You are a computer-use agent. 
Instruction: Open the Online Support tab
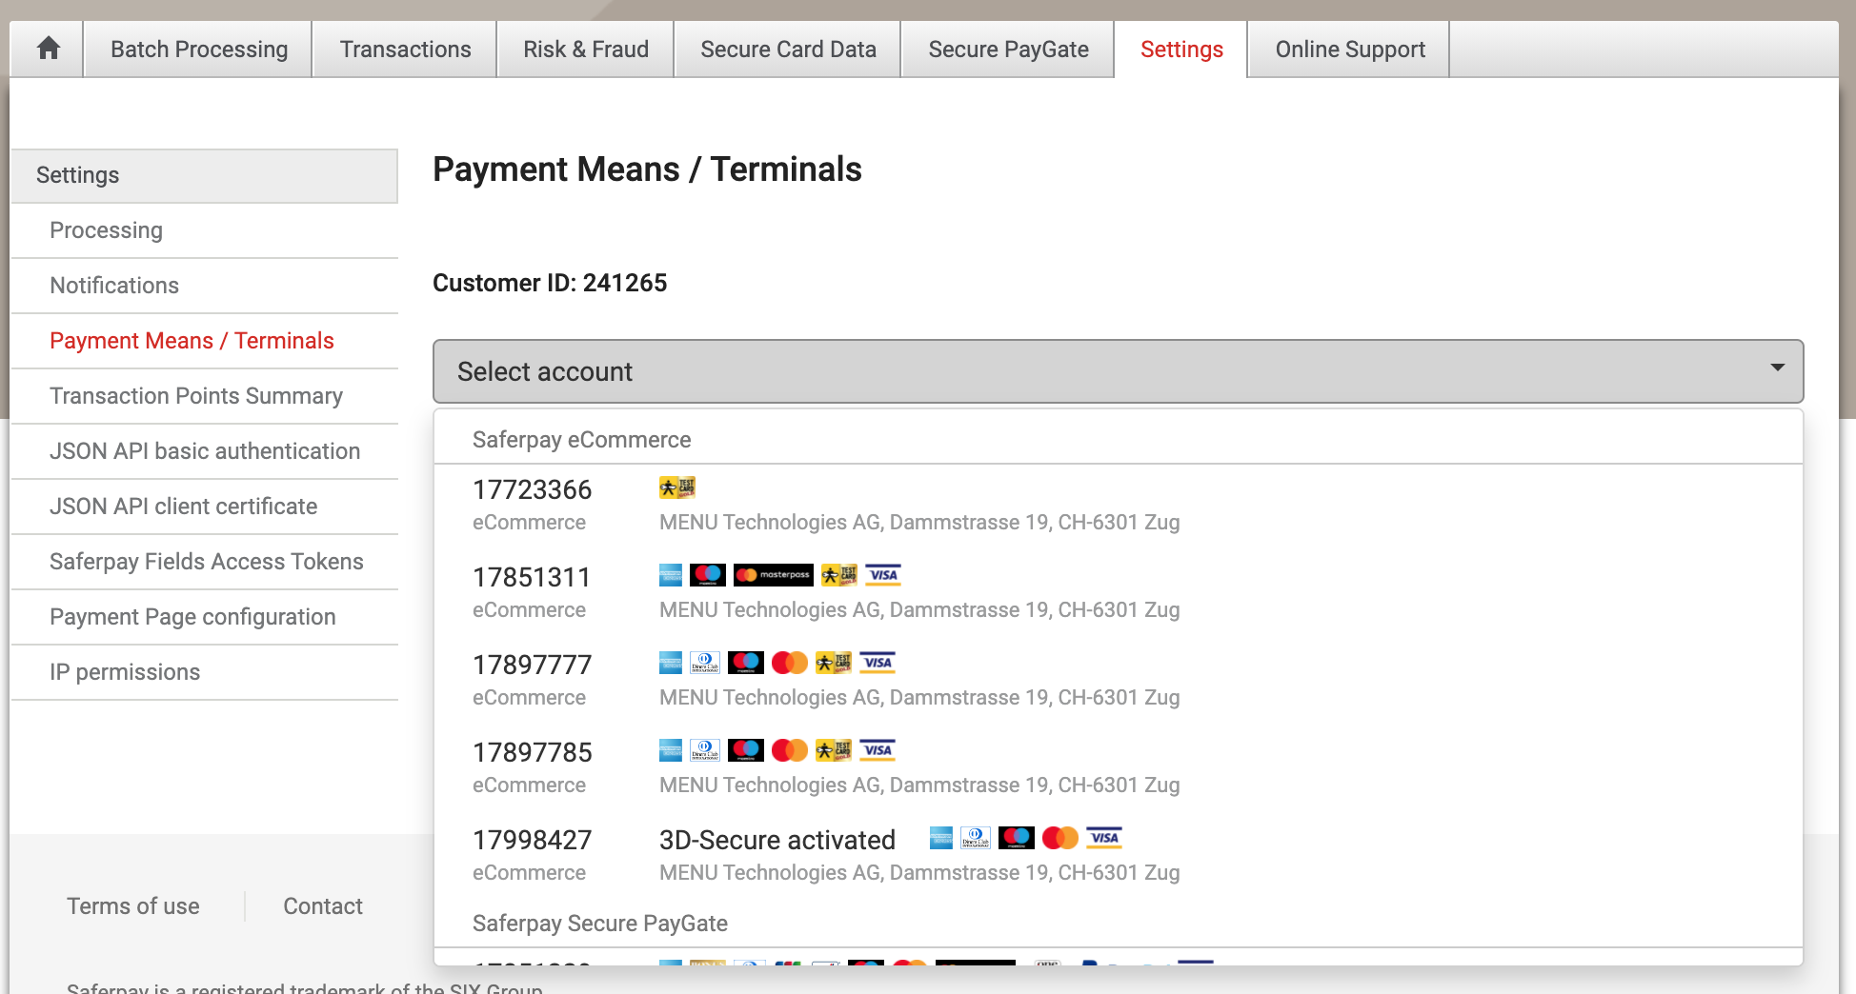(x=1350, y=49)
